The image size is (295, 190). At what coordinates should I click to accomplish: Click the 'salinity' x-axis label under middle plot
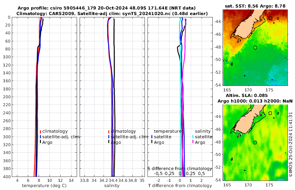point(112,186)
